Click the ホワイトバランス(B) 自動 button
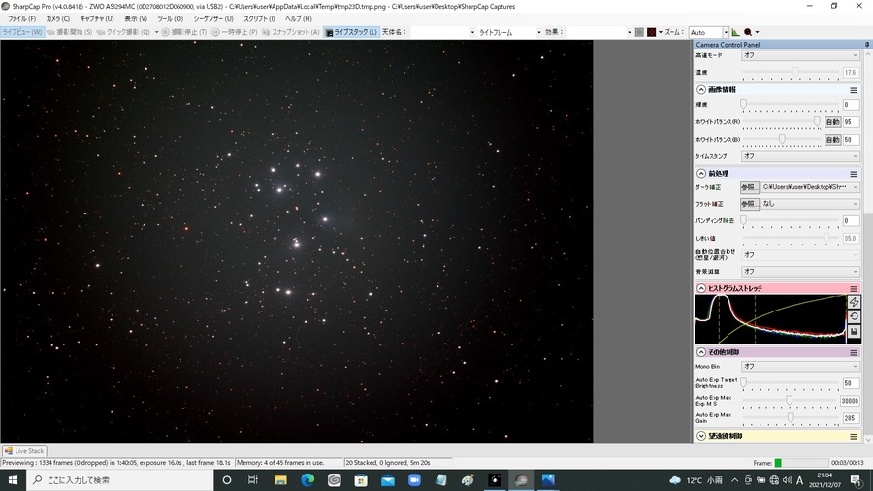The height and width of the screenshot is (491, 873). pyautogui.click(x=832, y=139)
